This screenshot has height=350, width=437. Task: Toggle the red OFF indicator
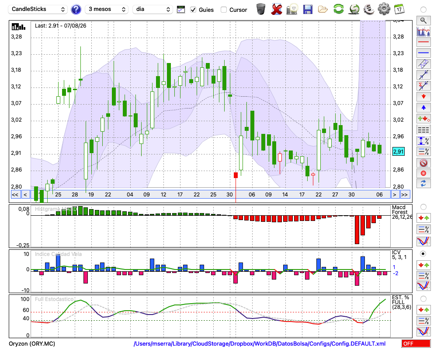[x=416, y=343]
